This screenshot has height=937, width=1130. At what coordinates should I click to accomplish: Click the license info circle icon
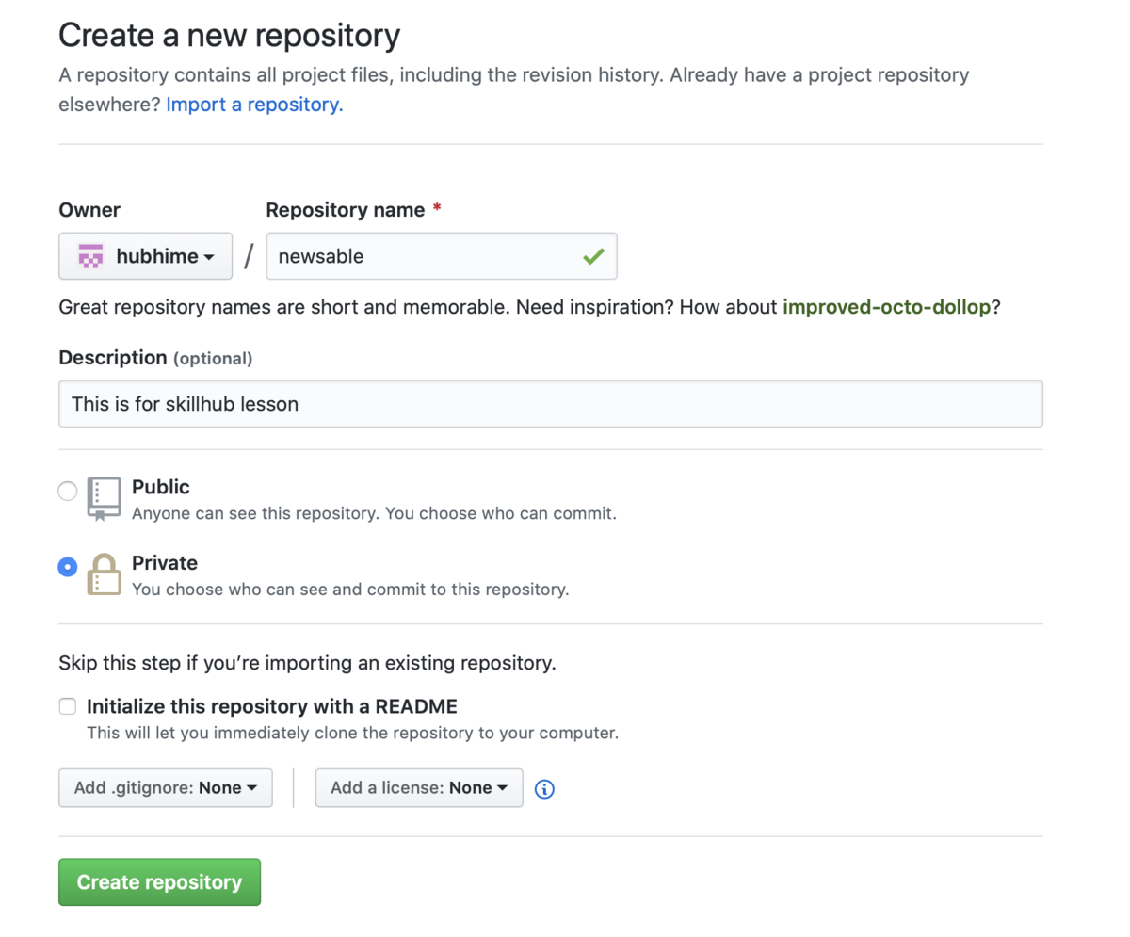[544, 789]
